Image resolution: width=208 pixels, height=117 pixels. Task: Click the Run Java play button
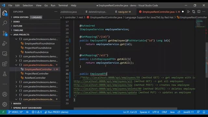pos(188,12)
